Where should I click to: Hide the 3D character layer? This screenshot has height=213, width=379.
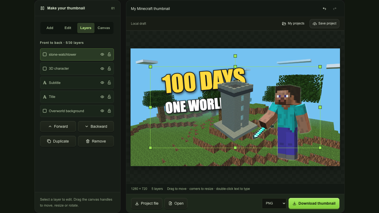(x=102, y=69)
